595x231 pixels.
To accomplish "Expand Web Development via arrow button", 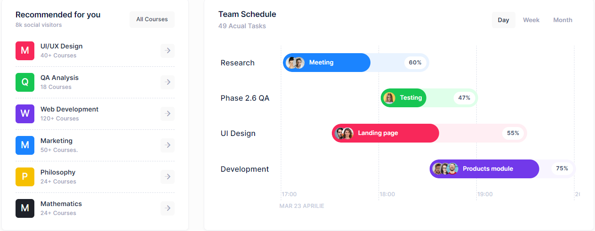I will point(168,114).
